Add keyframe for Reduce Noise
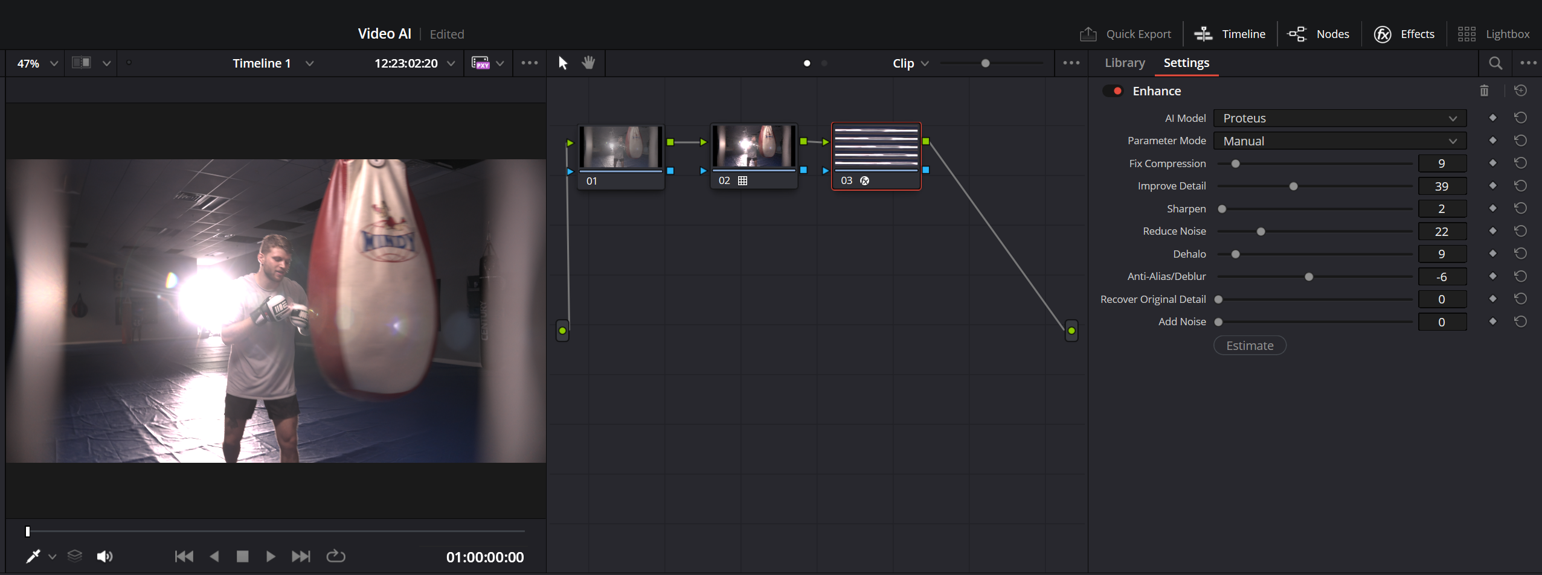 click(1492, 231)
